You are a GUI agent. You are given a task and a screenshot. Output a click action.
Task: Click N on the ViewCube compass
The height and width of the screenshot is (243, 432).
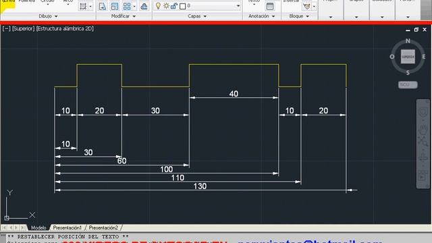coord(408,40)
